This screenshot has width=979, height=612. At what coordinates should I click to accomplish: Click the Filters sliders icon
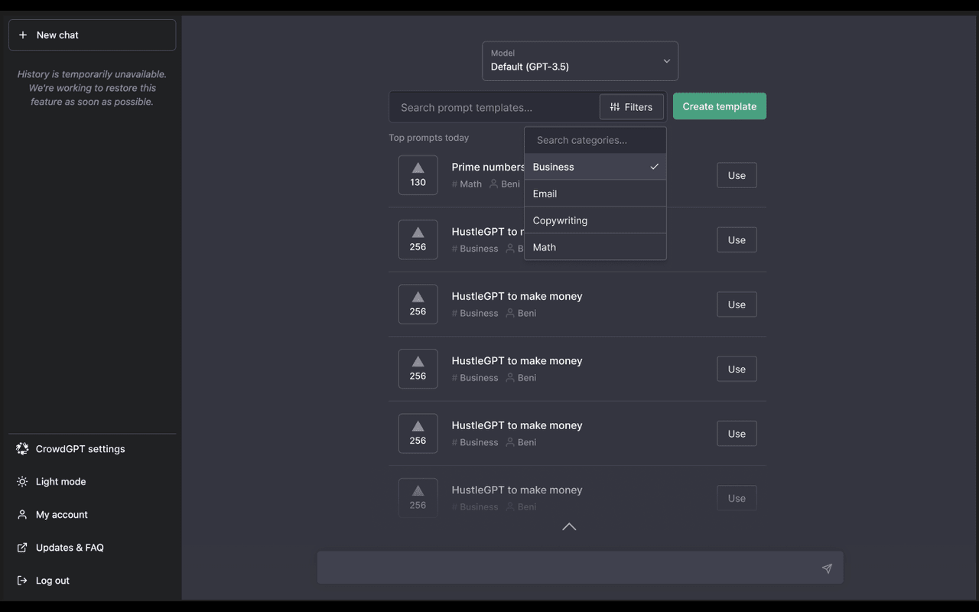(615, 107)
